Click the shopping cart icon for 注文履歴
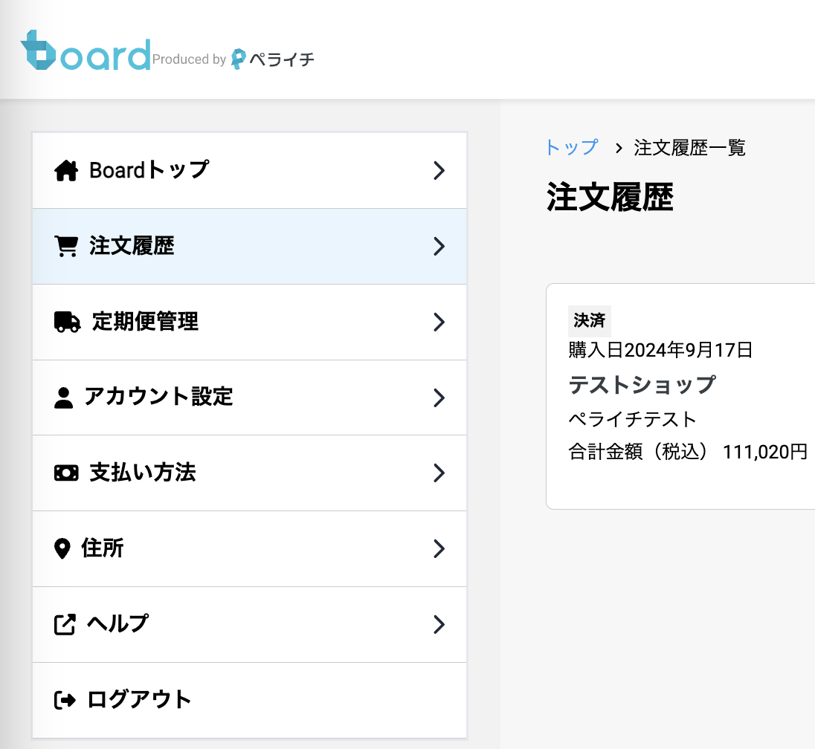The width and height of the screenshot is (815, 749). point(66,247)
